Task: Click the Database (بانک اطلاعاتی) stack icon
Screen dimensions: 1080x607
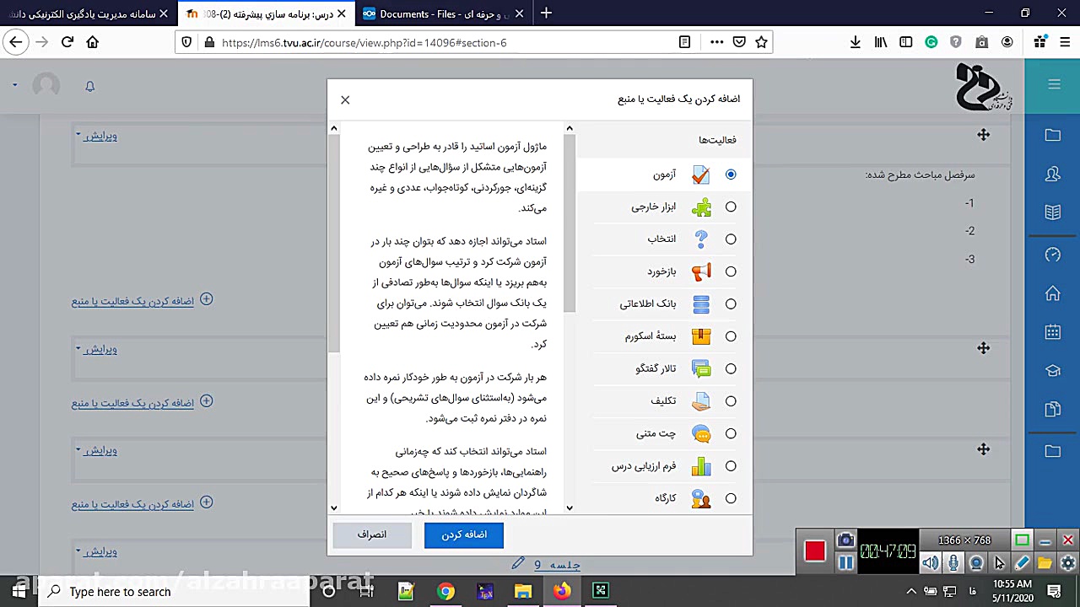Action: pos(700,303)
